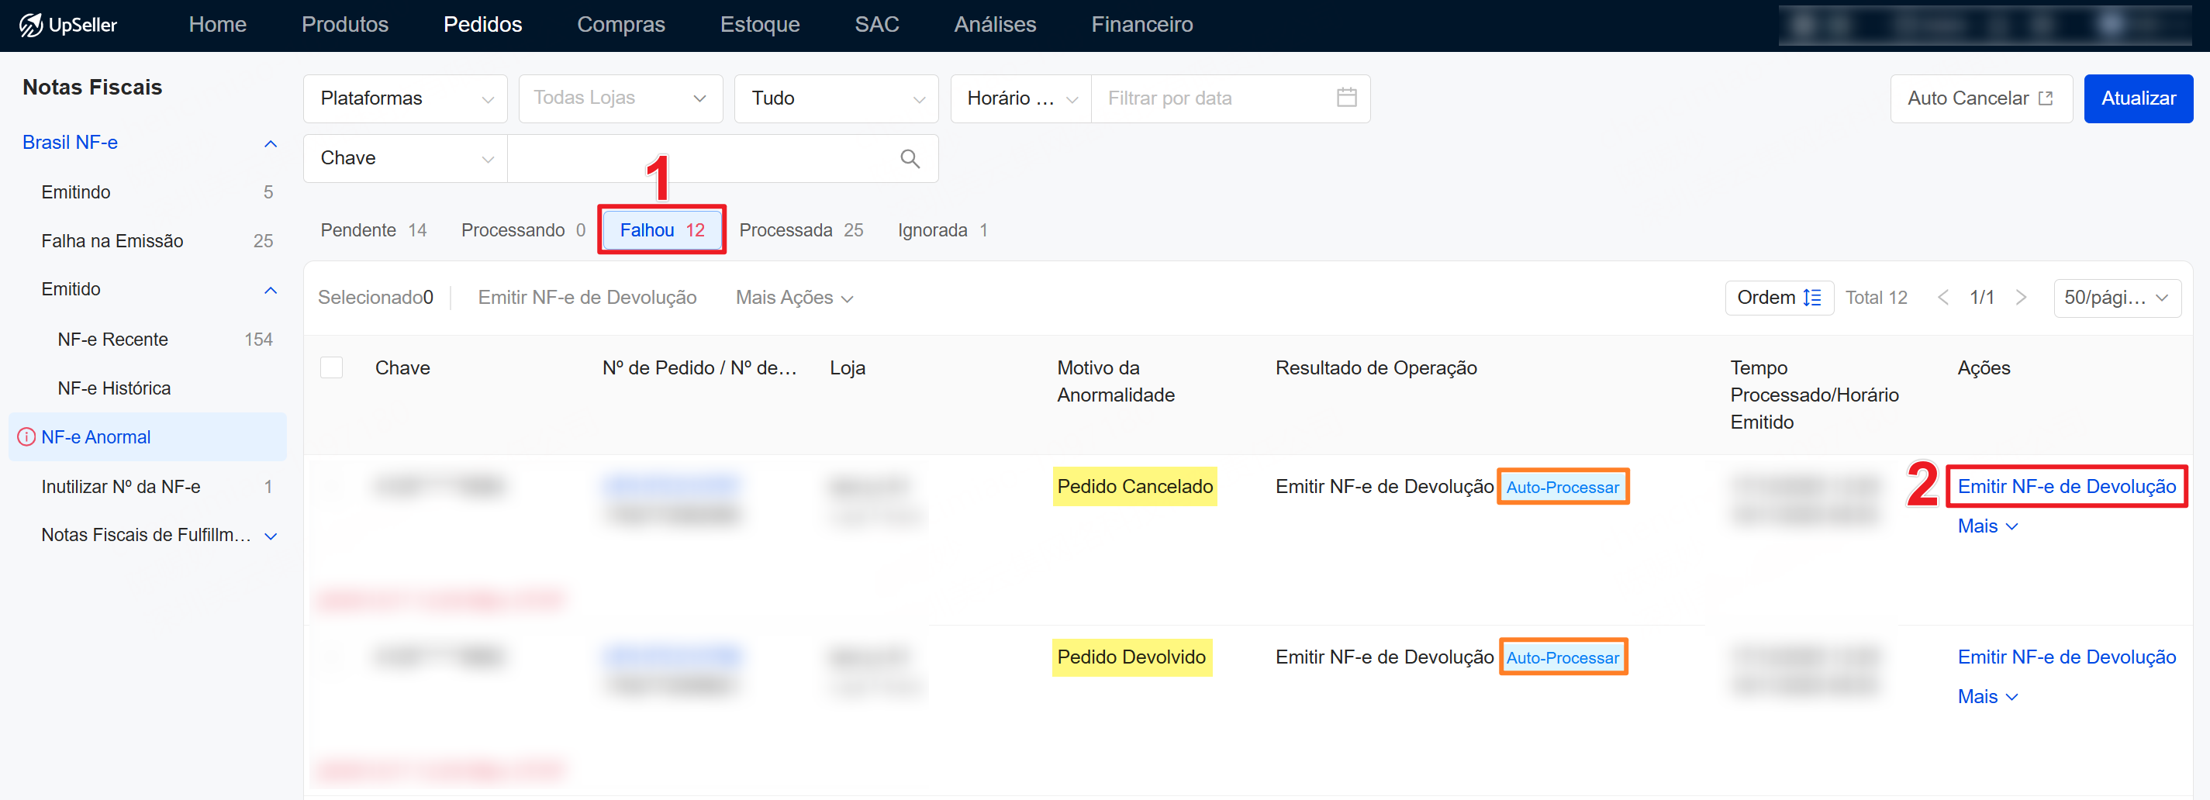Open the Mais Ações dropdown

[x=793, y=298]
